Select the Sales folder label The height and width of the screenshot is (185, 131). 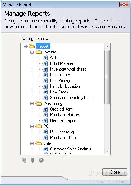pyautogui.click(x=48, y=143)
